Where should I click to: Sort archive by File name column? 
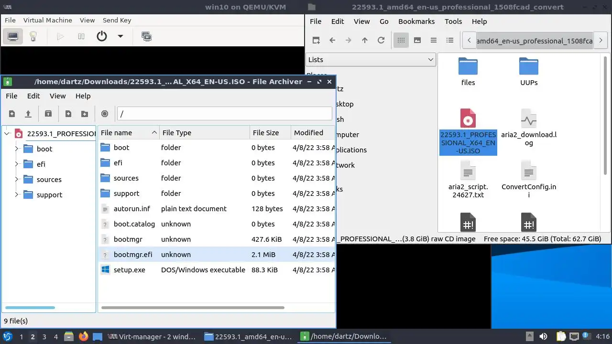[x=129, y=133]
